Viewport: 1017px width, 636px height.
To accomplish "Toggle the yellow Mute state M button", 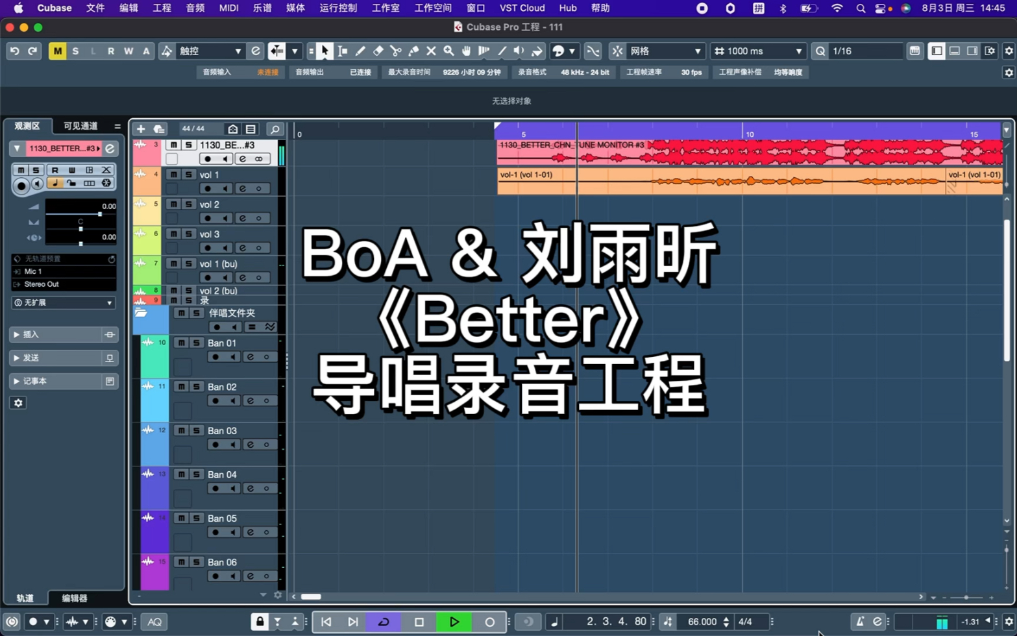I will point(57,51).
